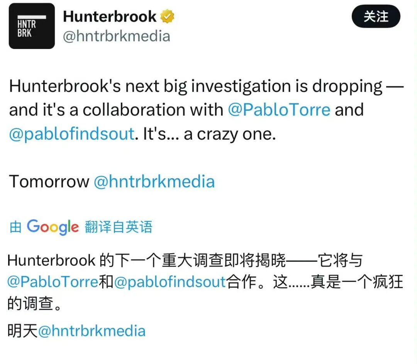Click the Google logo in translation notice
The width and height of the screenshot is (417, 364).
(53, 227)
